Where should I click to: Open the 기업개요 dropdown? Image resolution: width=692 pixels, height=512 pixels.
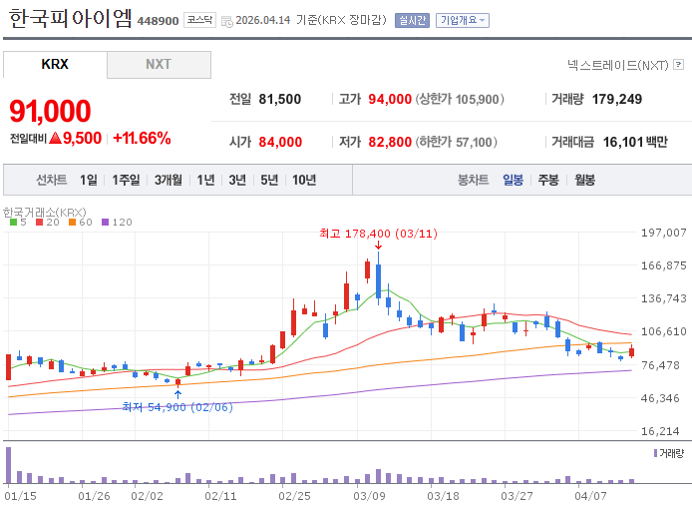click(x=463, y=20)
